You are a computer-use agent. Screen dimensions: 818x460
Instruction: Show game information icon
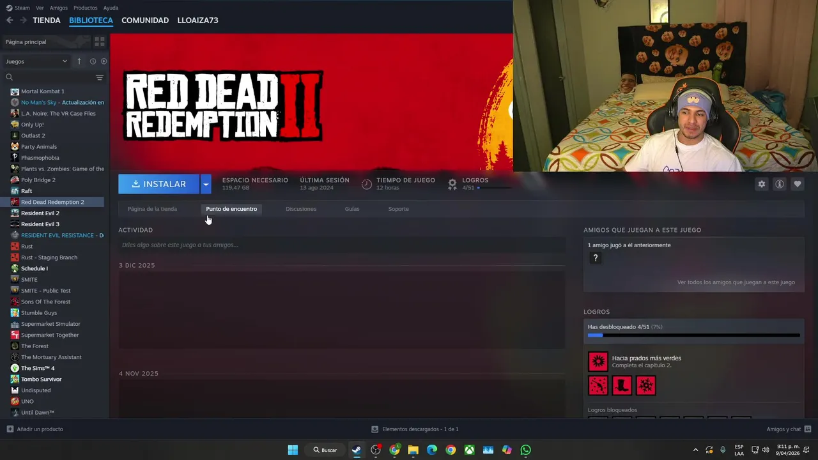click(x=779, y=184)
